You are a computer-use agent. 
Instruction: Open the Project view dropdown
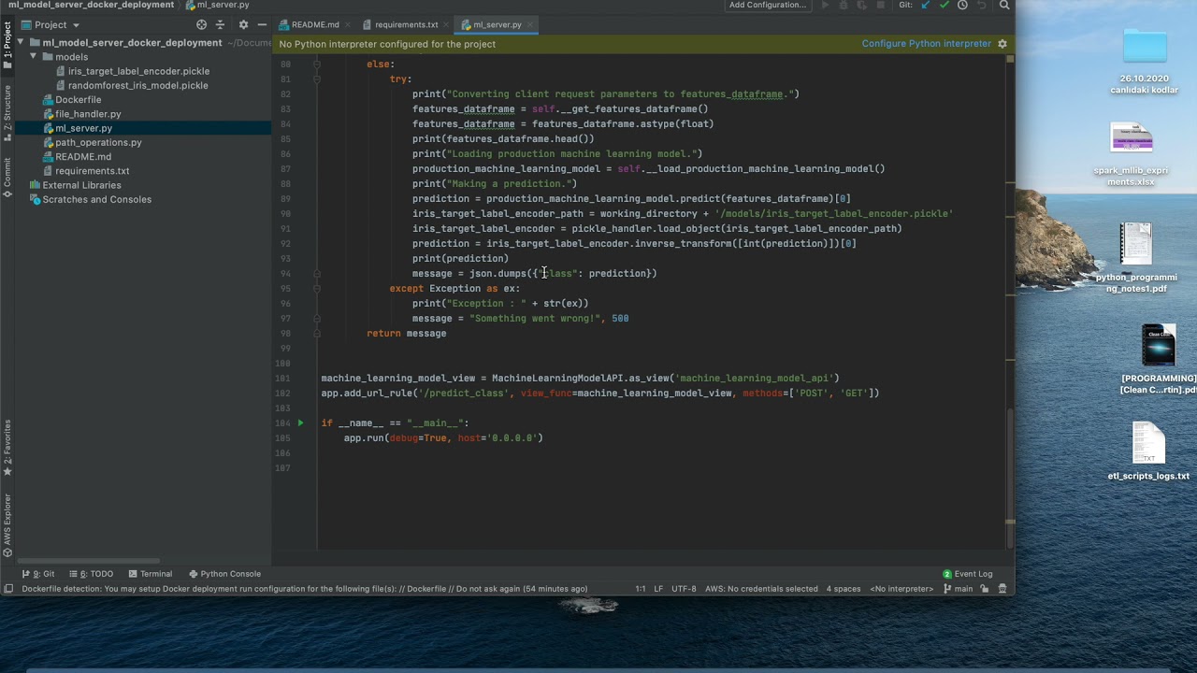50,25
